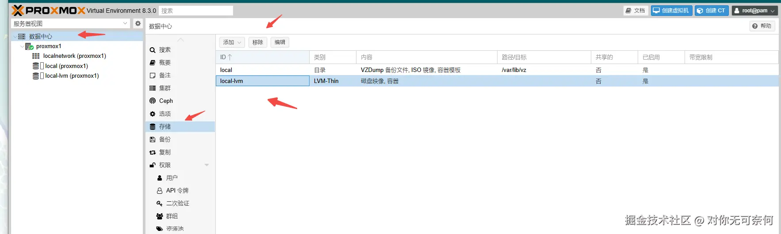Click the Replication retweet icon
The width and height of the screenshot is (781, 234).
(153, 152)
